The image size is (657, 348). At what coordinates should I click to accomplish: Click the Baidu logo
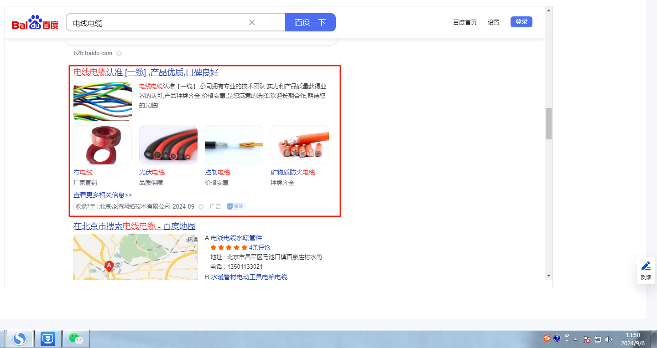click(36, 22)
